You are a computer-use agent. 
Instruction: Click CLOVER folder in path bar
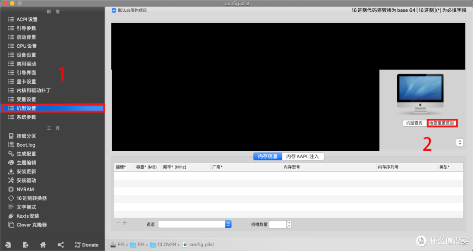point(163,245)
